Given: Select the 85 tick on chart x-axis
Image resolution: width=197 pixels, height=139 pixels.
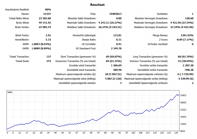Looking at the screenshot, I should pyautogui.click(x=113, y=133).
